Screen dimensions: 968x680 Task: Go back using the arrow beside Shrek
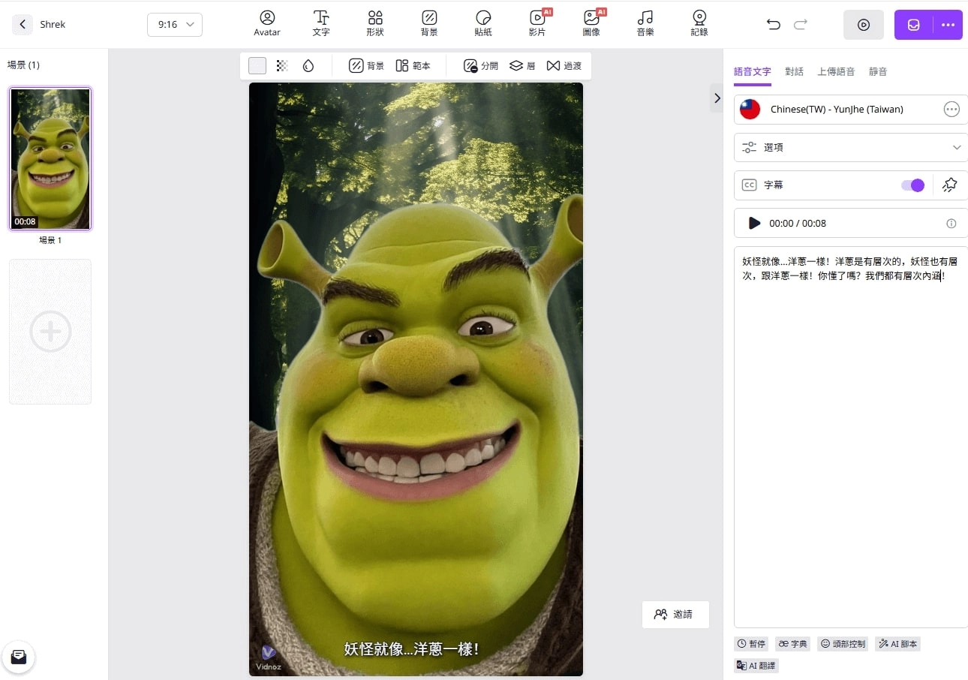point(23,25)
